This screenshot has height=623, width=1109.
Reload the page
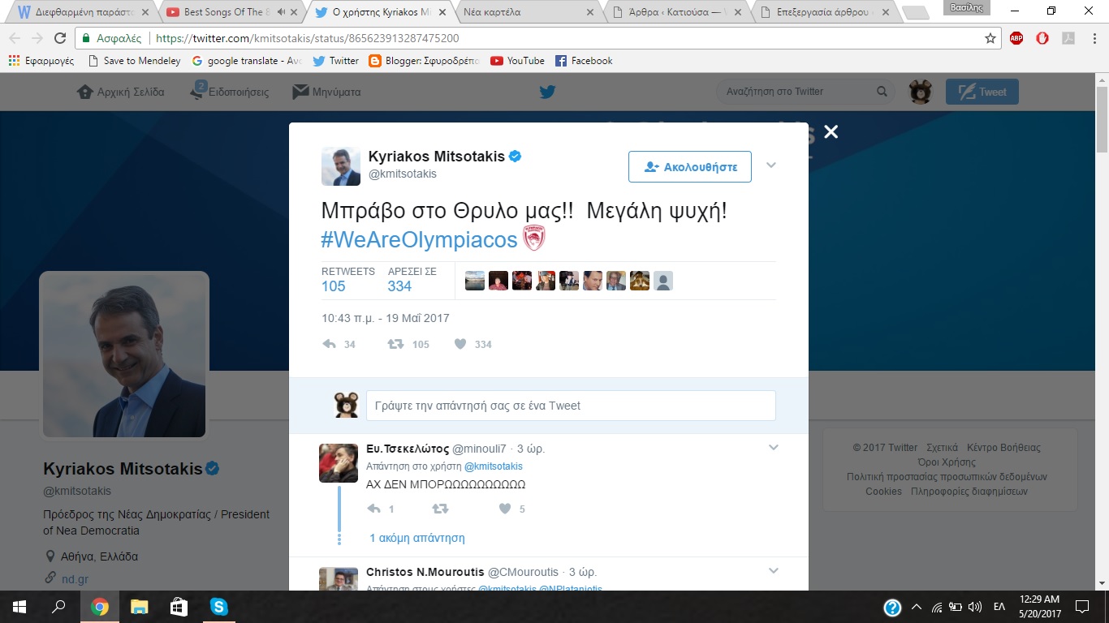pos(60,38)
